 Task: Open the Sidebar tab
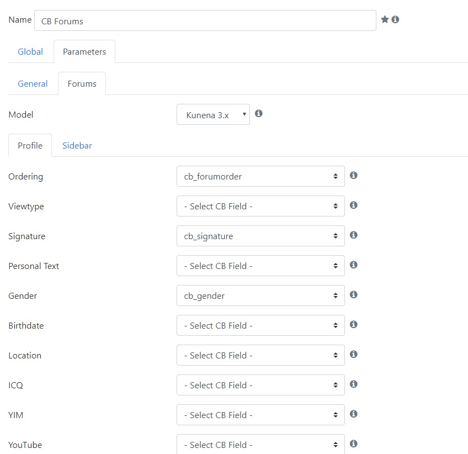point(77,145)
